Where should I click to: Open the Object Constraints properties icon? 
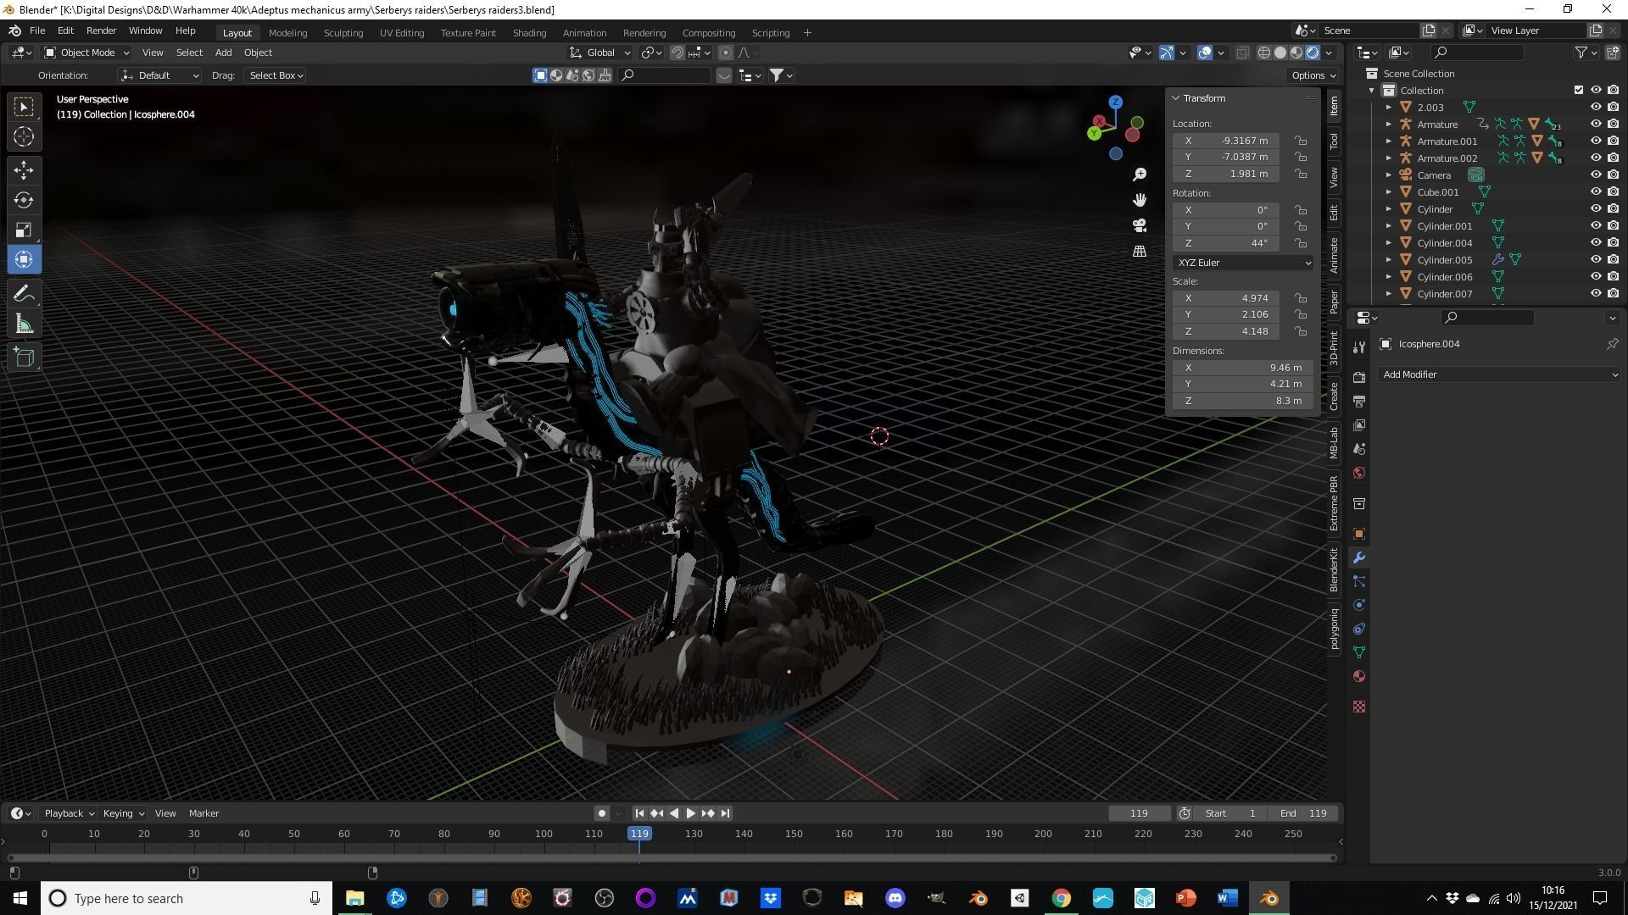(x=1359, y=629)
